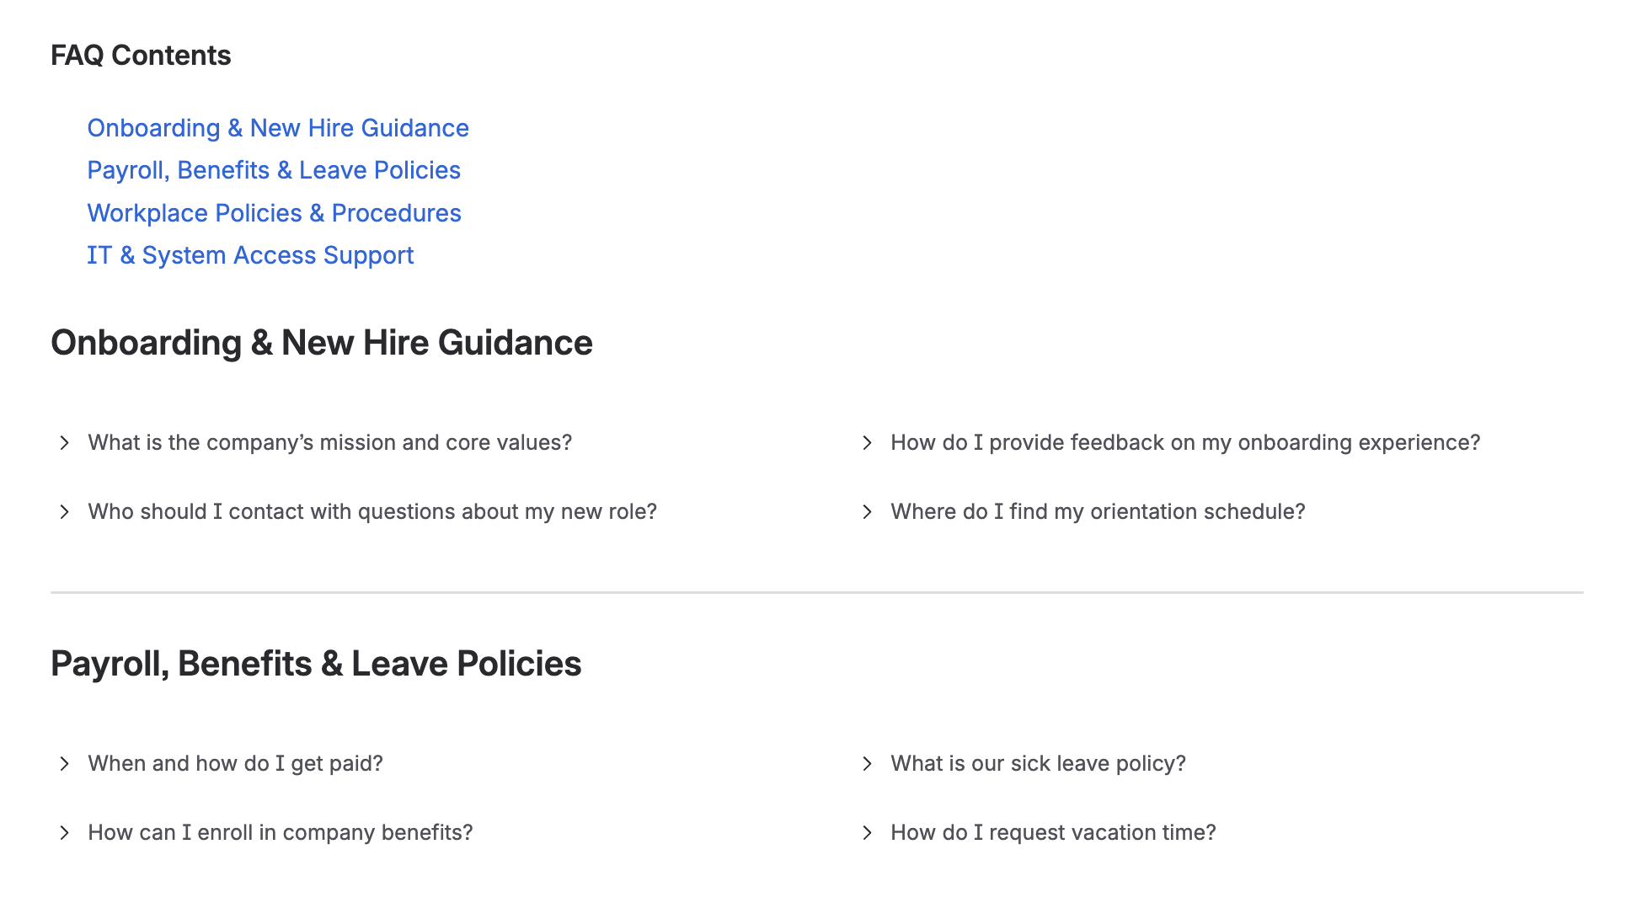Click the chevron next to the orientation schedule question
1641x903 pixels.
868,511
